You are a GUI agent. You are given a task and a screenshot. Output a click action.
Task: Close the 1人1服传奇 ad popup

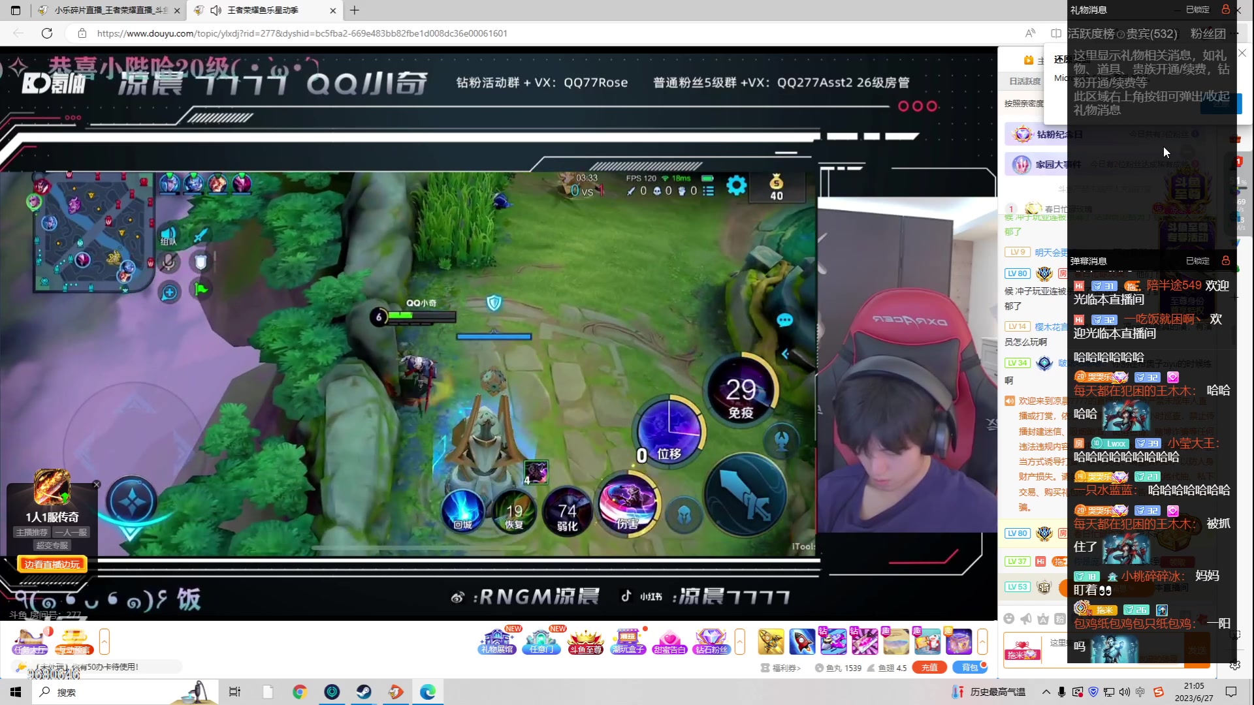pyautogui.click(x=97, y=484)
